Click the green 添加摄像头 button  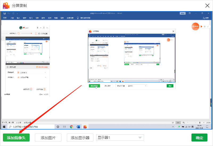[x=16, y=138]
